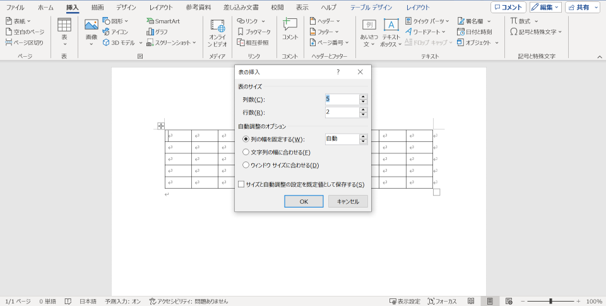The width and height of the screenshot is (606, 306).
Task: Click the コメント button at top right
Action: pyautogui.click(x=508, y=8)
